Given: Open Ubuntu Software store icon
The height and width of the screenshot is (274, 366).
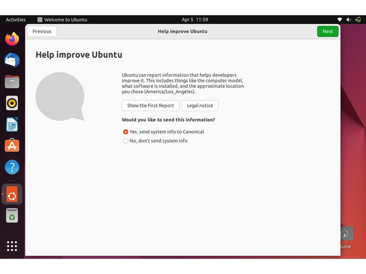Looking at the screenshot, I should pyautogui.click(x=12, y=146).
